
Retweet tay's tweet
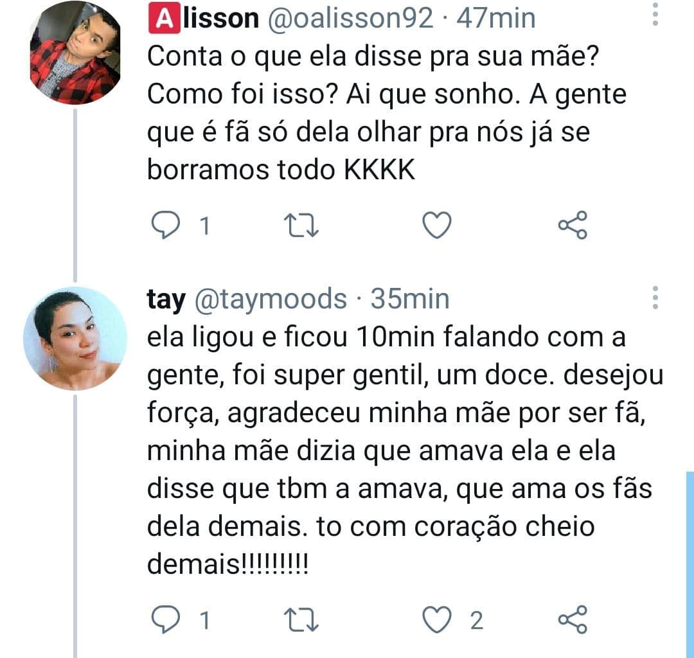[299, 620]
